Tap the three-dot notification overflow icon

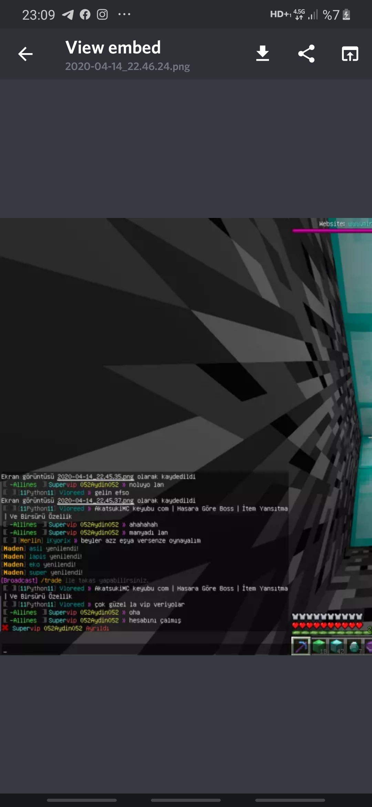tap(124, 14)
